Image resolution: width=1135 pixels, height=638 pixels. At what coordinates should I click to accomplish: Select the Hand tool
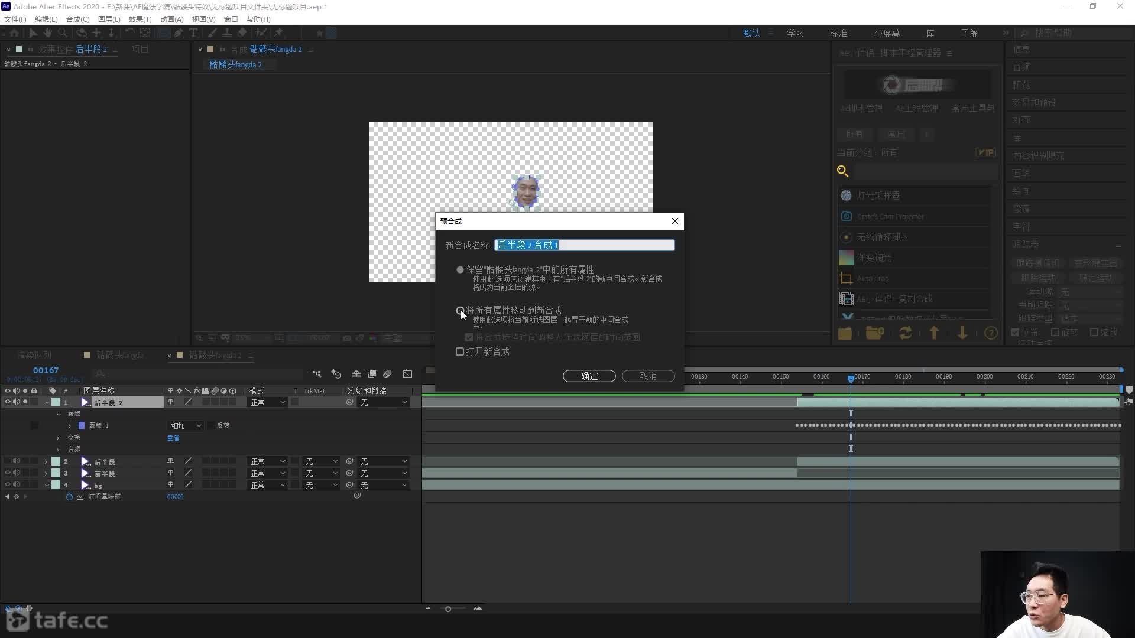tap(48, 33)
